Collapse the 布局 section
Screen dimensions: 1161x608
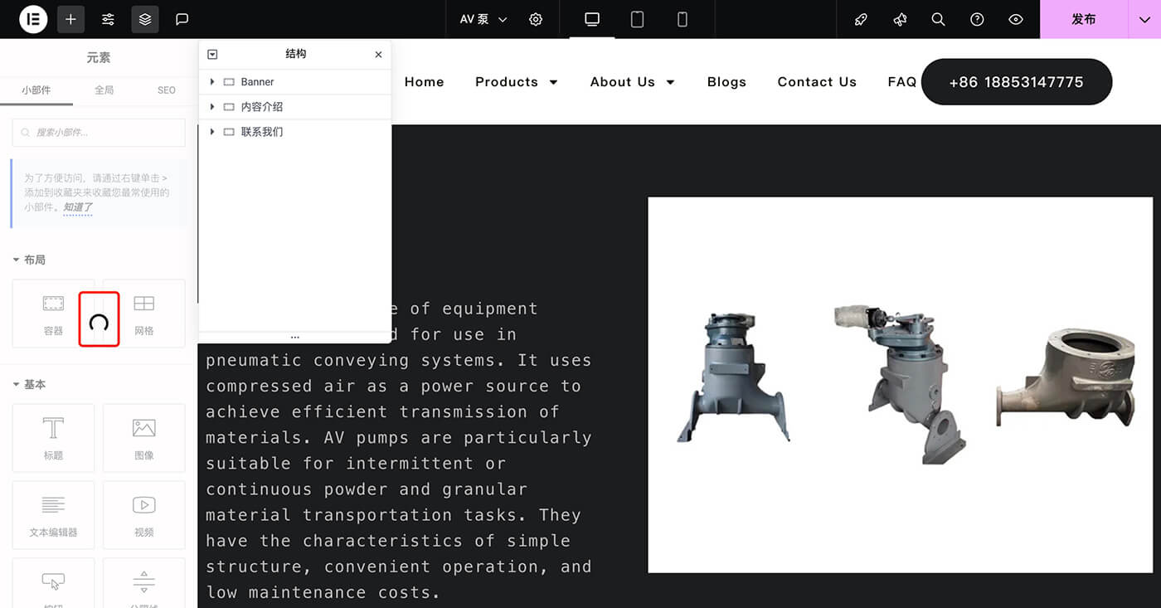tap(29, 260)
